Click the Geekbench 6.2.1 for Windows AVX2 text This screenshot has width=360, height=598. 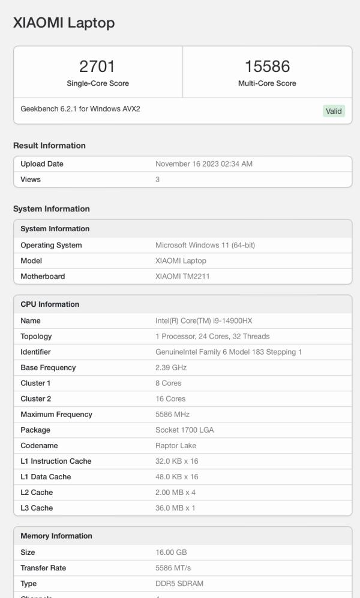point(80,109)
